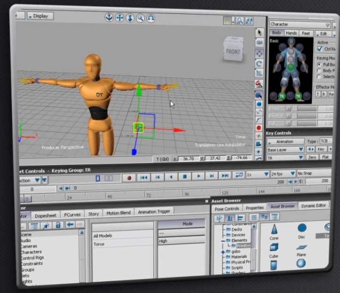The width and height of the screenshot is (340, 293).
Task: Open the Display dropdown above the viewport
Action: (x=40, y=16)
